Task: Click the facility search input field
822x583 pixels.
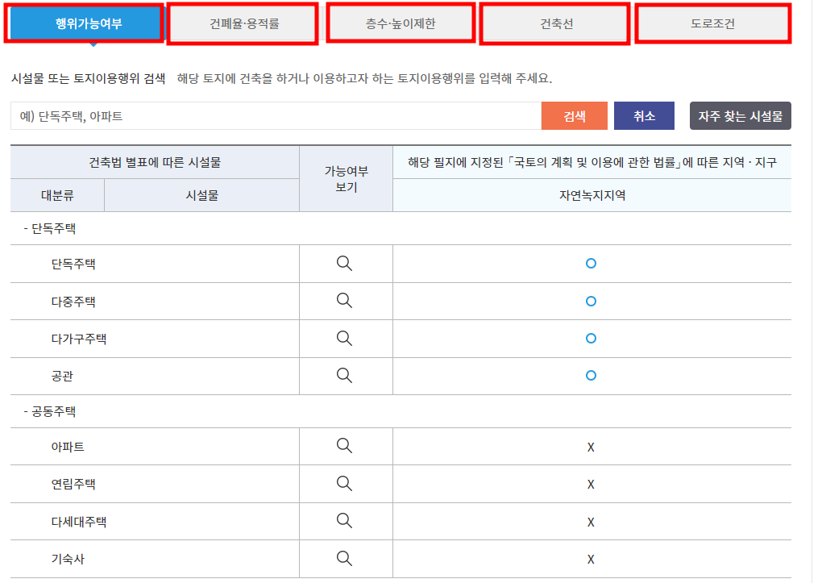Action: (x=274, y=115)
